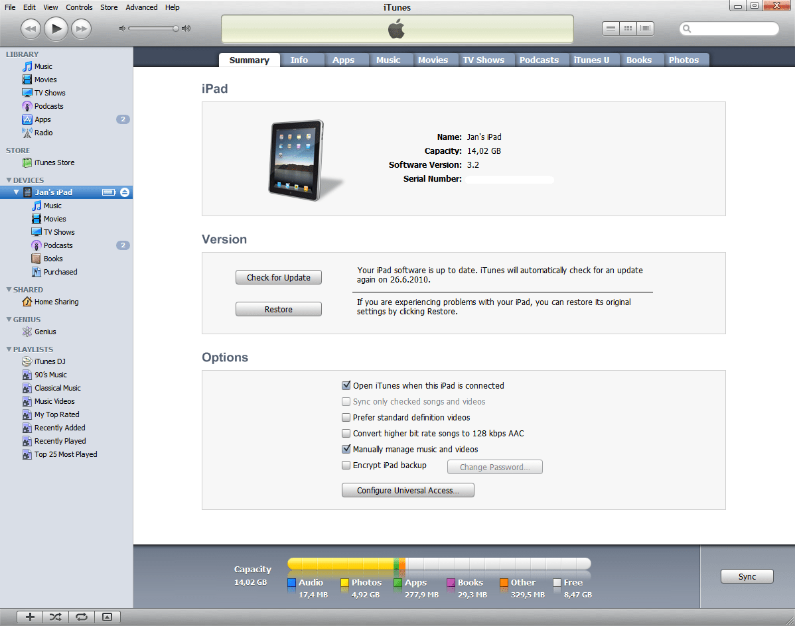This screenshot has width=795, height=626.
Task: Click the Serial Number value field
Action: coord(510,179)
